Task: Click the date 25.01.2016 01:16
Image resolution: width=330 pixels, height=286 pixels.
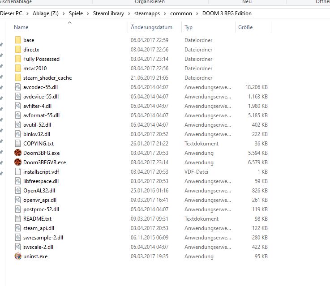Action: [x=150, y=191]
